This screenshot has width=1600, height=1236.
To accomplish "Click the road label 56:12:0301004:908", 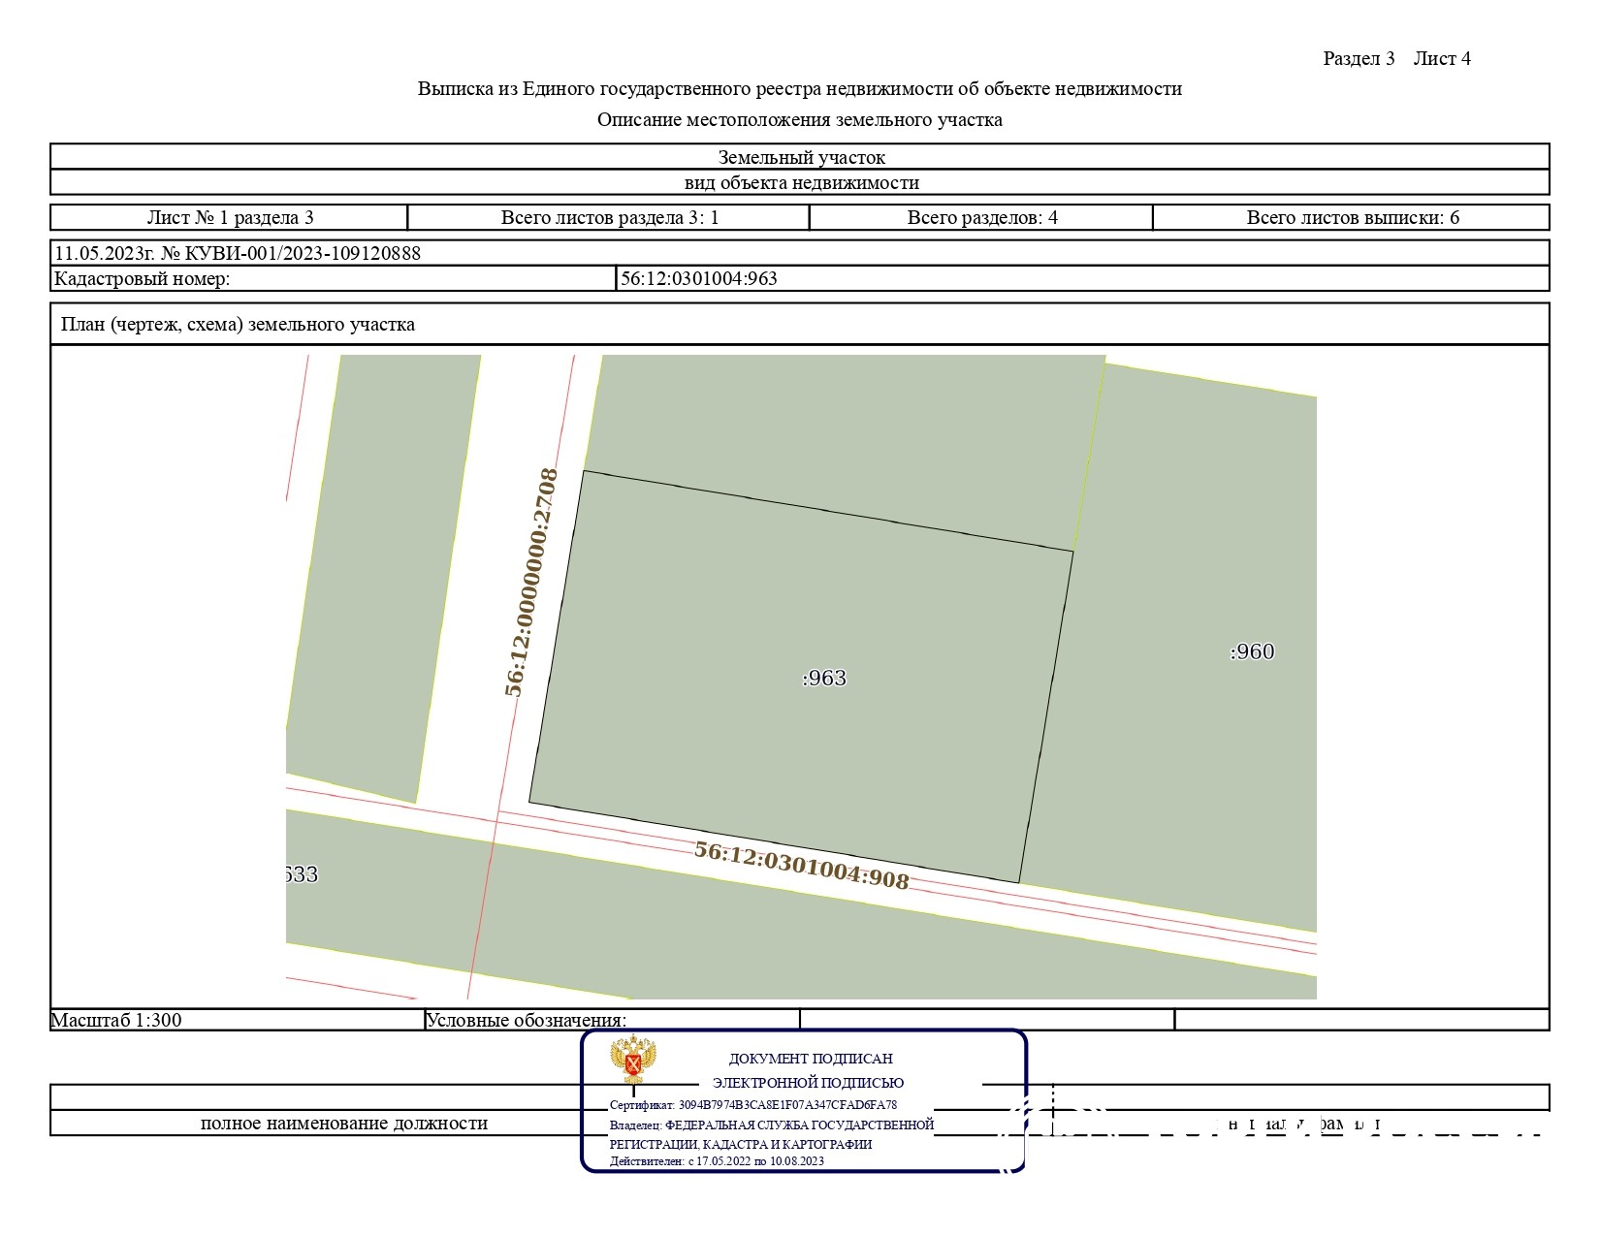I will pos(801,865).
